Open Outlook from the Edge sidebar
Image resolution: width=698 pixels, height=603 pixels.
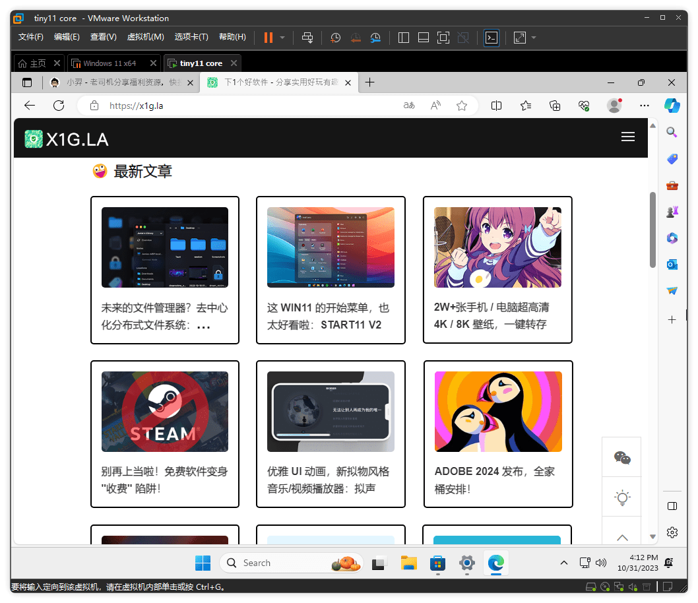[x=672, y=265]
